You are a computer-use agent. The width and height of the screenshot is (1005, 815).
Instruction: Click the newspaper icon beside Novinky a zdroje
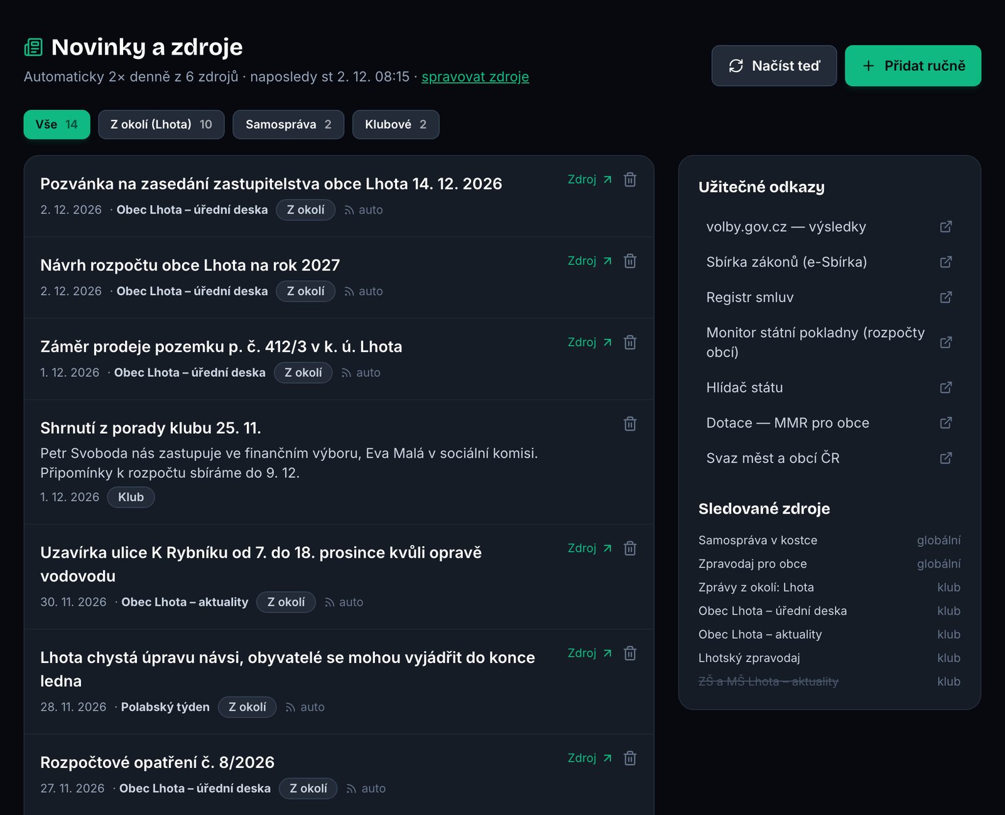33,47
